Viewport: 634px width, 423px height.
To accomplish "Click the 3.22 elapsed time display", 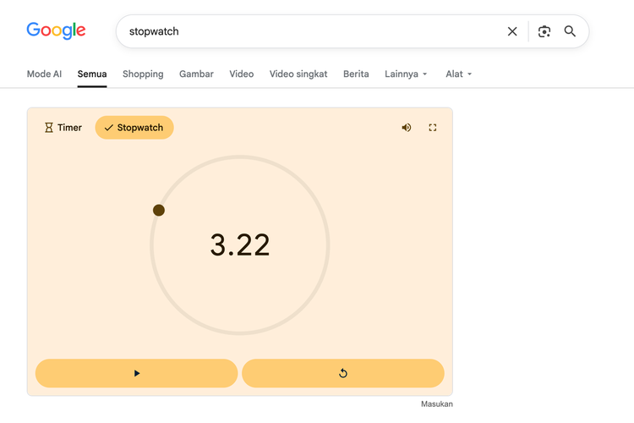I will 240,244.
